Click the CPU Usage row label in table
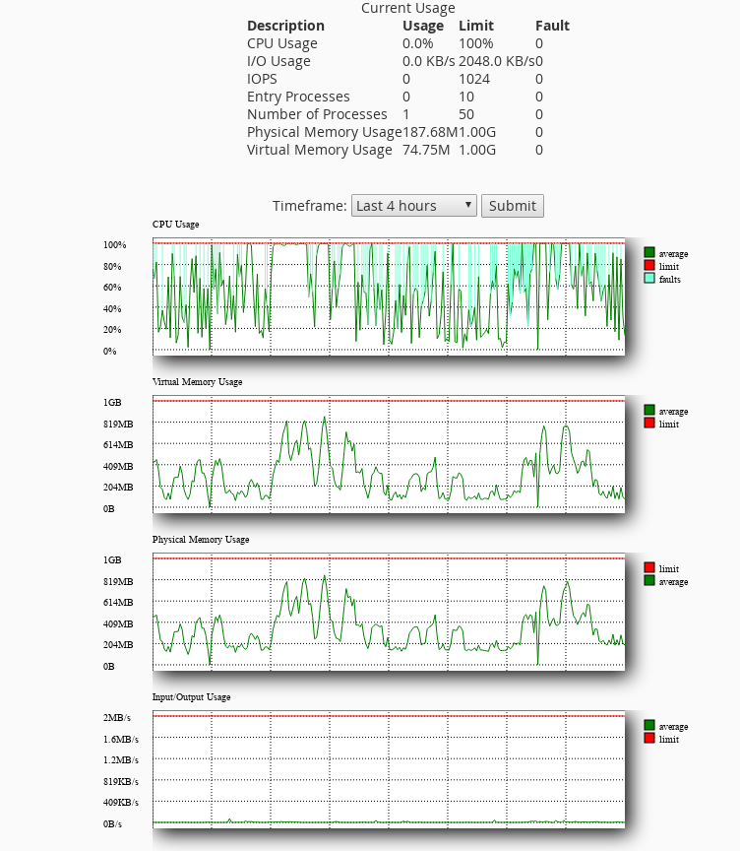740x851 pixels. tap(281, 43)
